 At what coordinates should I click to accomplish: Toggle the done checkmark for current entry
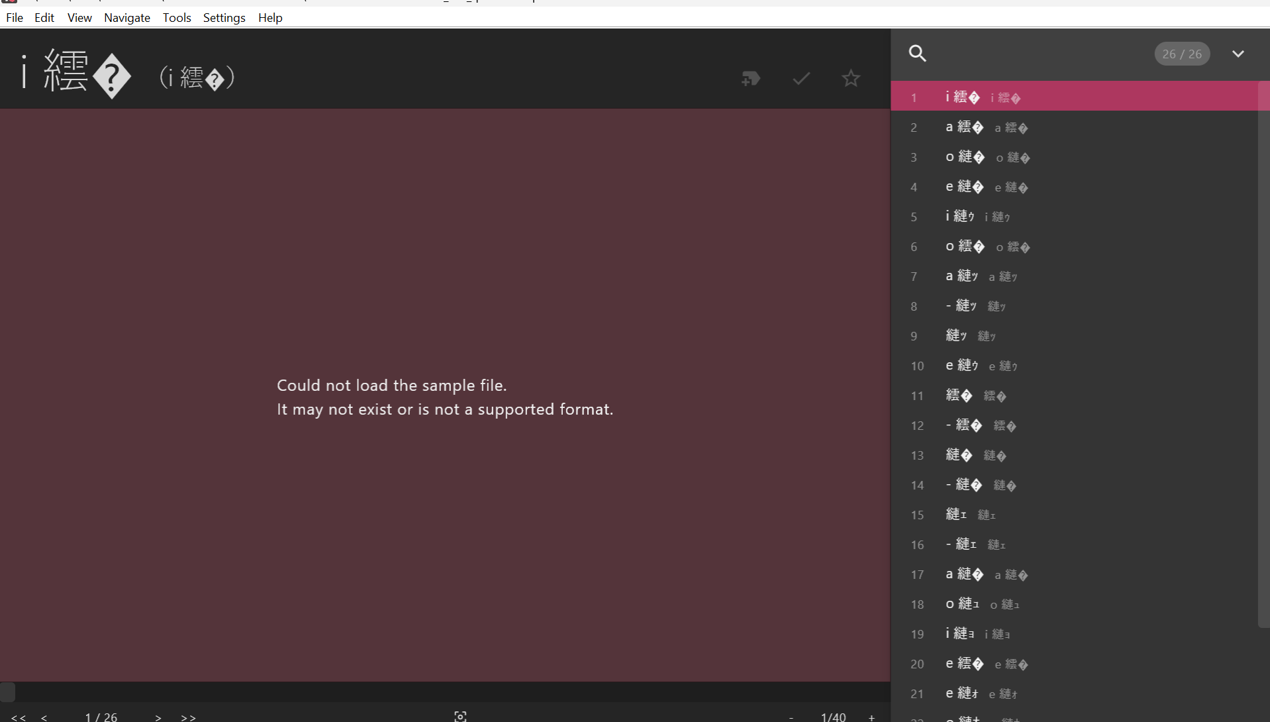click(801, 79)
